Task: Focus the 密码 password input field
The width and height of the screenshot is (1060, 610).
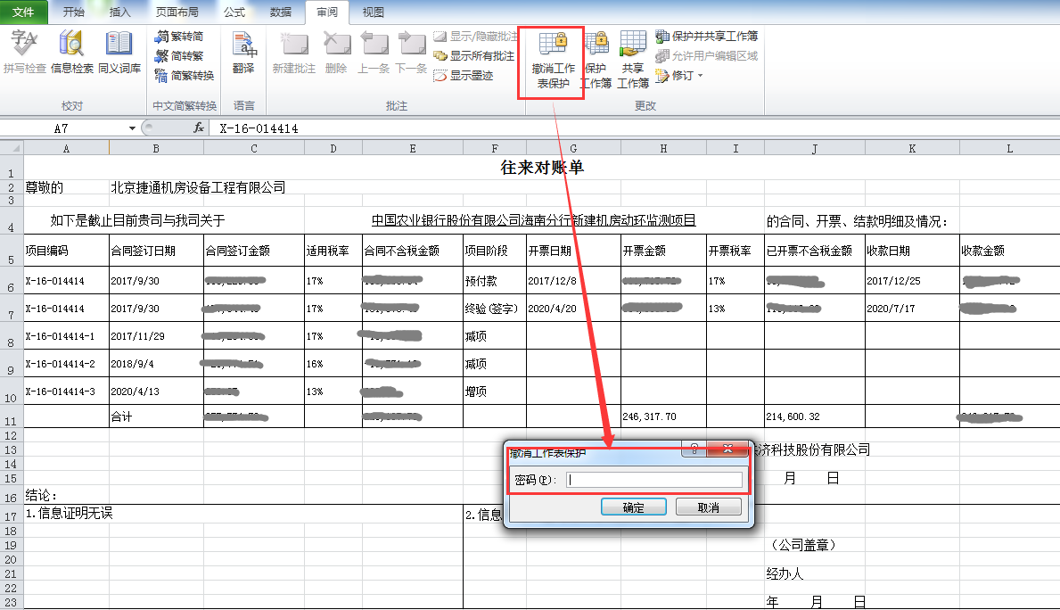Action: coord(654,480)
